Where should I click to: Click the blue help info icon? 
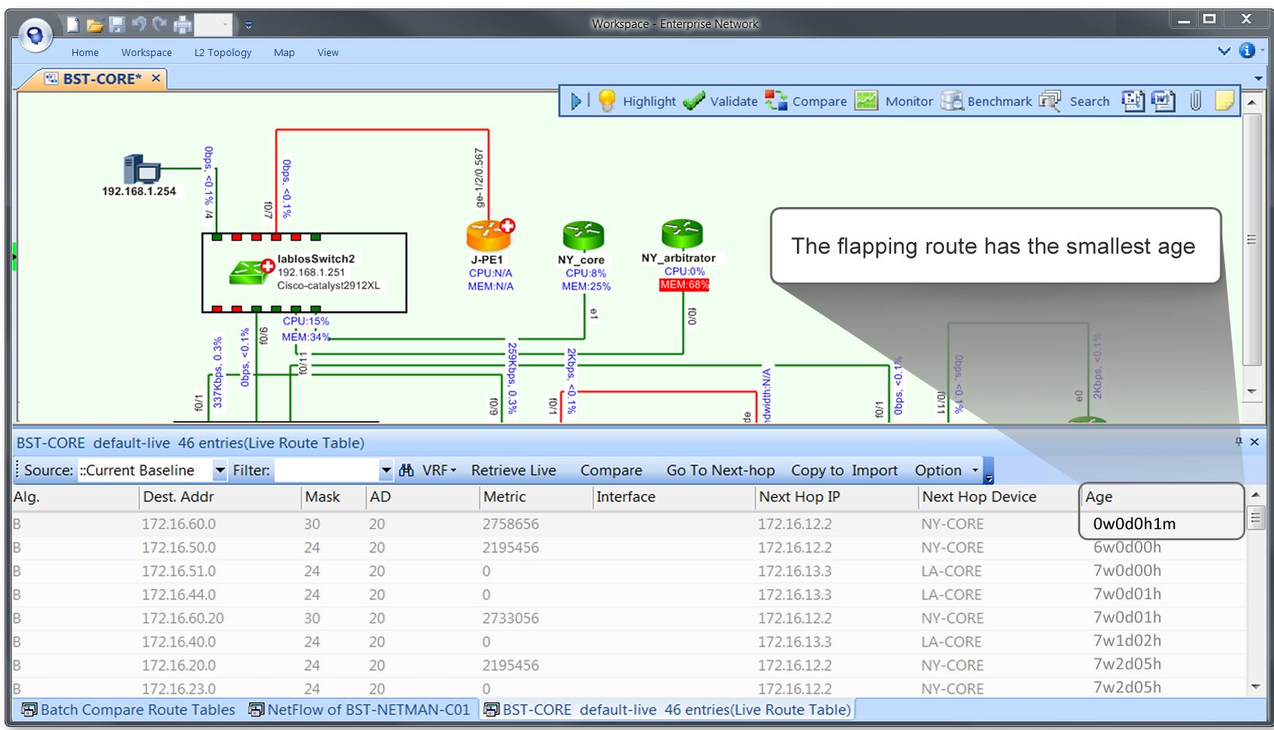[x=1247, y=51]
